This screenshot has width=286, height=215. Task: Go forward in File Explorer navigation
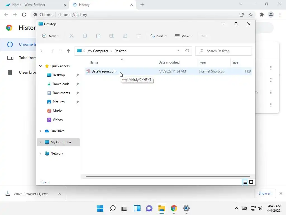click(52, 51)
